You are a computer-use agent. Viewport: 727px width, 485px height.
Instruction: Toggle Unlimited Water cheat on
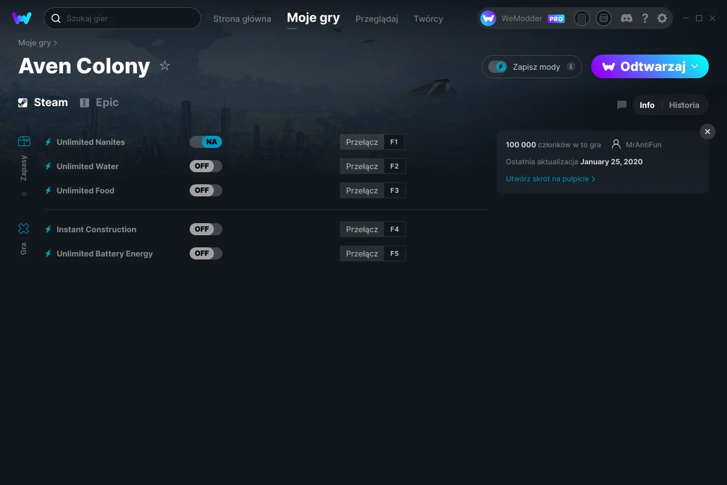click(x=206, y=166)
